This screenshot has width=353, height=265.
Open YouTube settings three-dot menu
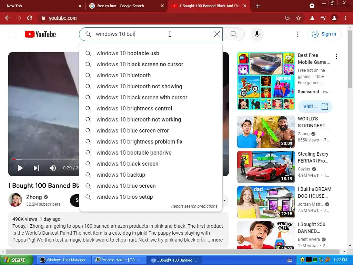297,34
